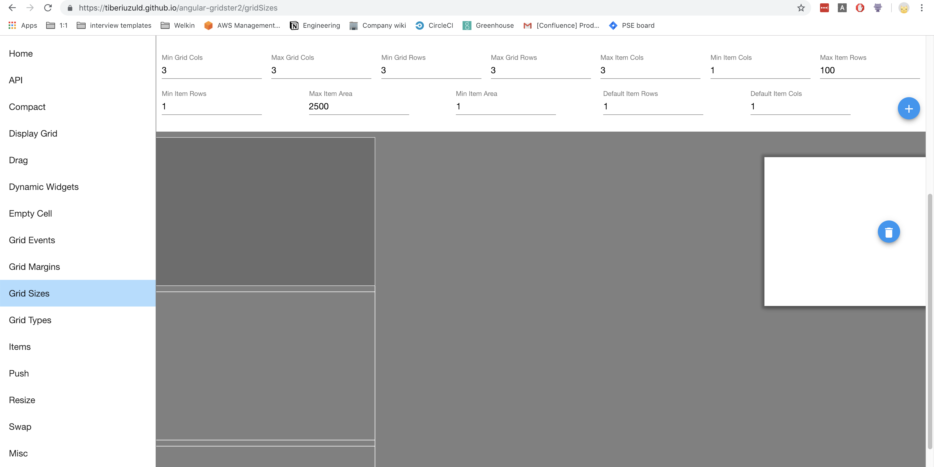Select Grid Types in the sidebar
Image resolution: width=934 pixels, height=467 pixels.
30,320
